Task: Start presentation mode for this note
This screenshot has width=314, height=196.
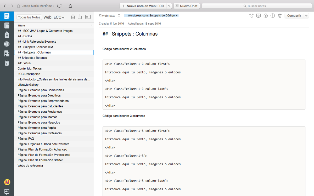Action: pyautogui.click(x=259, y=16)
